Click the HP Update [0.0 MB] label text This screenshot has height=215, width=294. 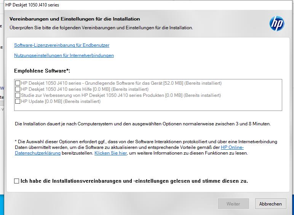click(x=61, y=101)
